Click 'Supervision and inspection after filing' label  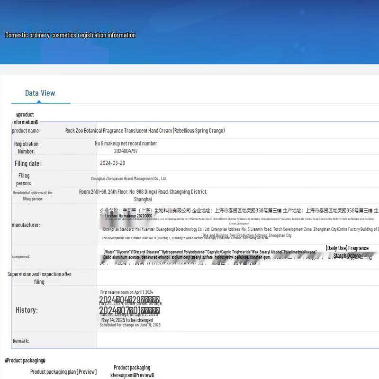(39, 278)
